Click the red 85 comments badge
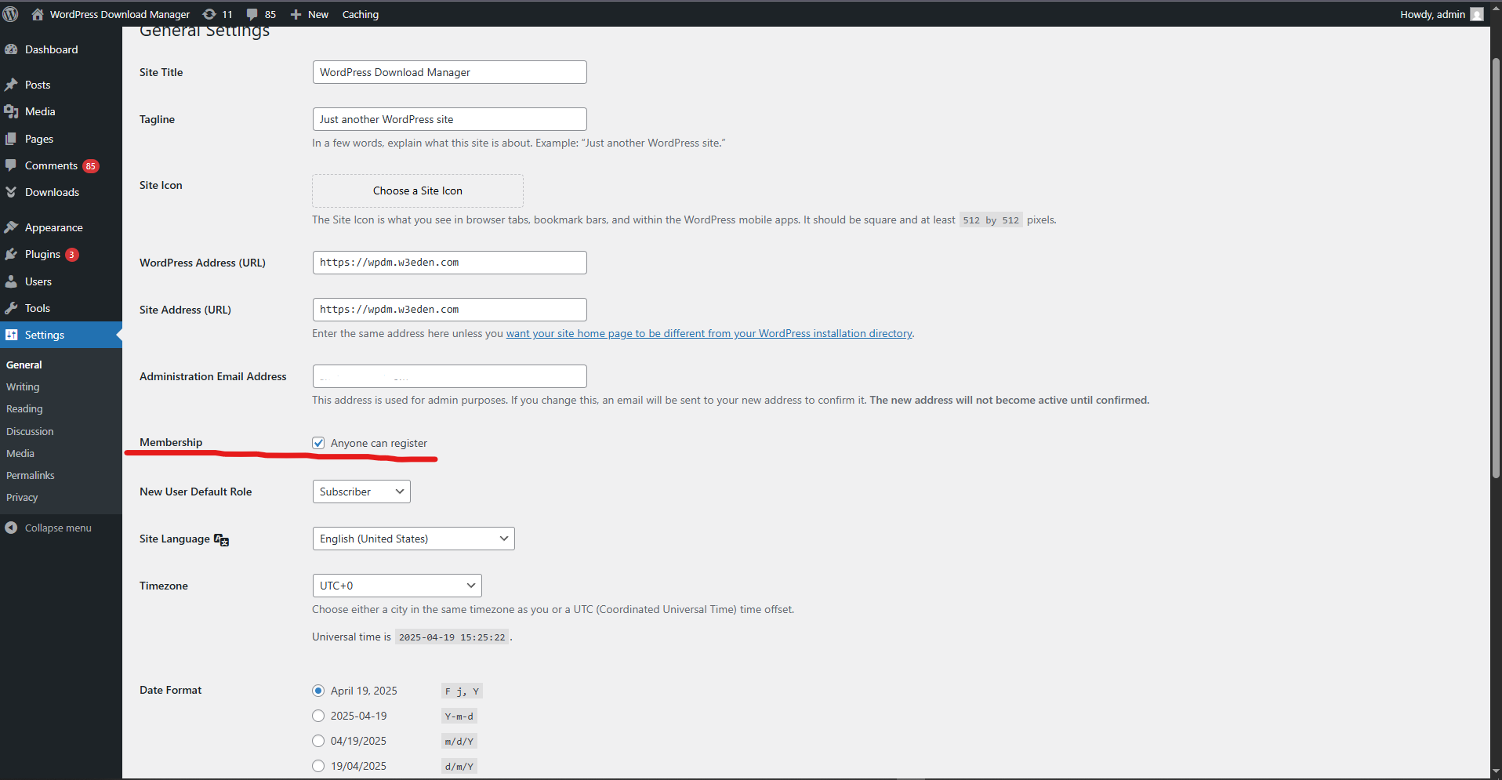This screenshot has width=1502, height=780. click(91, 166)
